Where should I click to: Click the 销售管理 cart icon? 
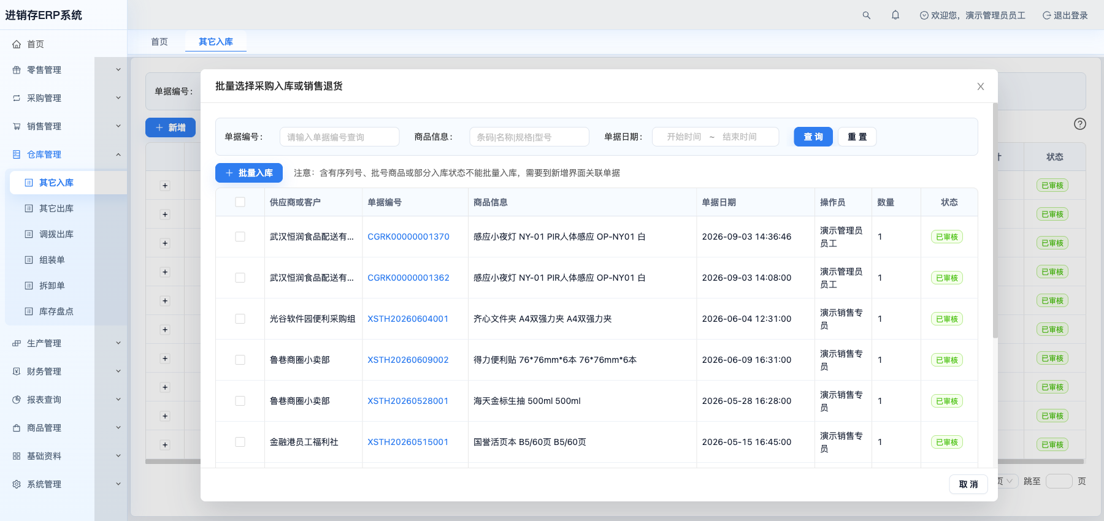17,126
